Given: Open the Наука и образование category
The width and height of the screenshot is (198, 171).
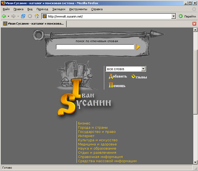Looking at the screenshot, I should (97, 148).
